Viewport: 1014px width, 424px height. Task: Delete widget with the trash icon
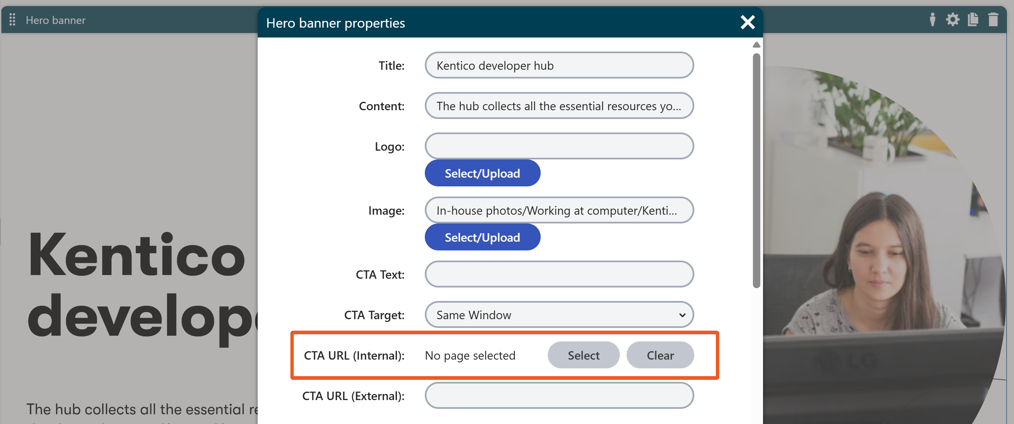(x=993, y=20)
